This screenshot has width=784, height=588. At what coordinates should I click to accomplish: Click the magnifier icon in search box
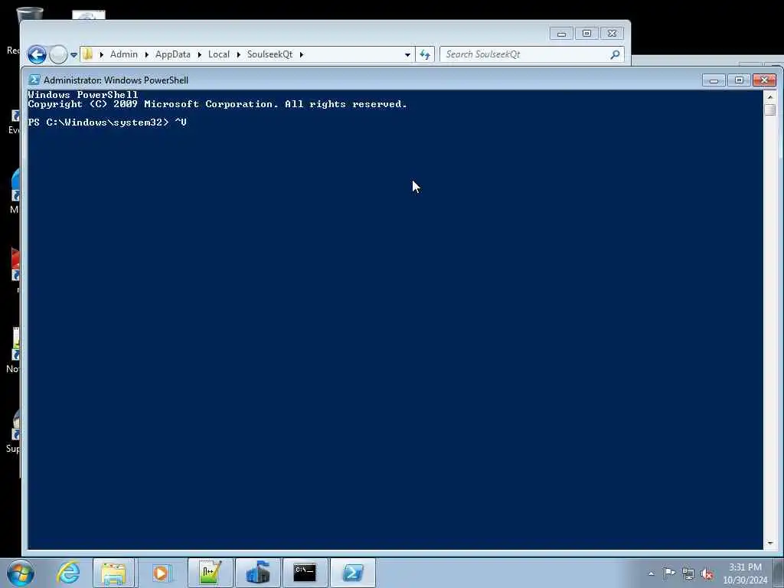[x=616, y=54]
